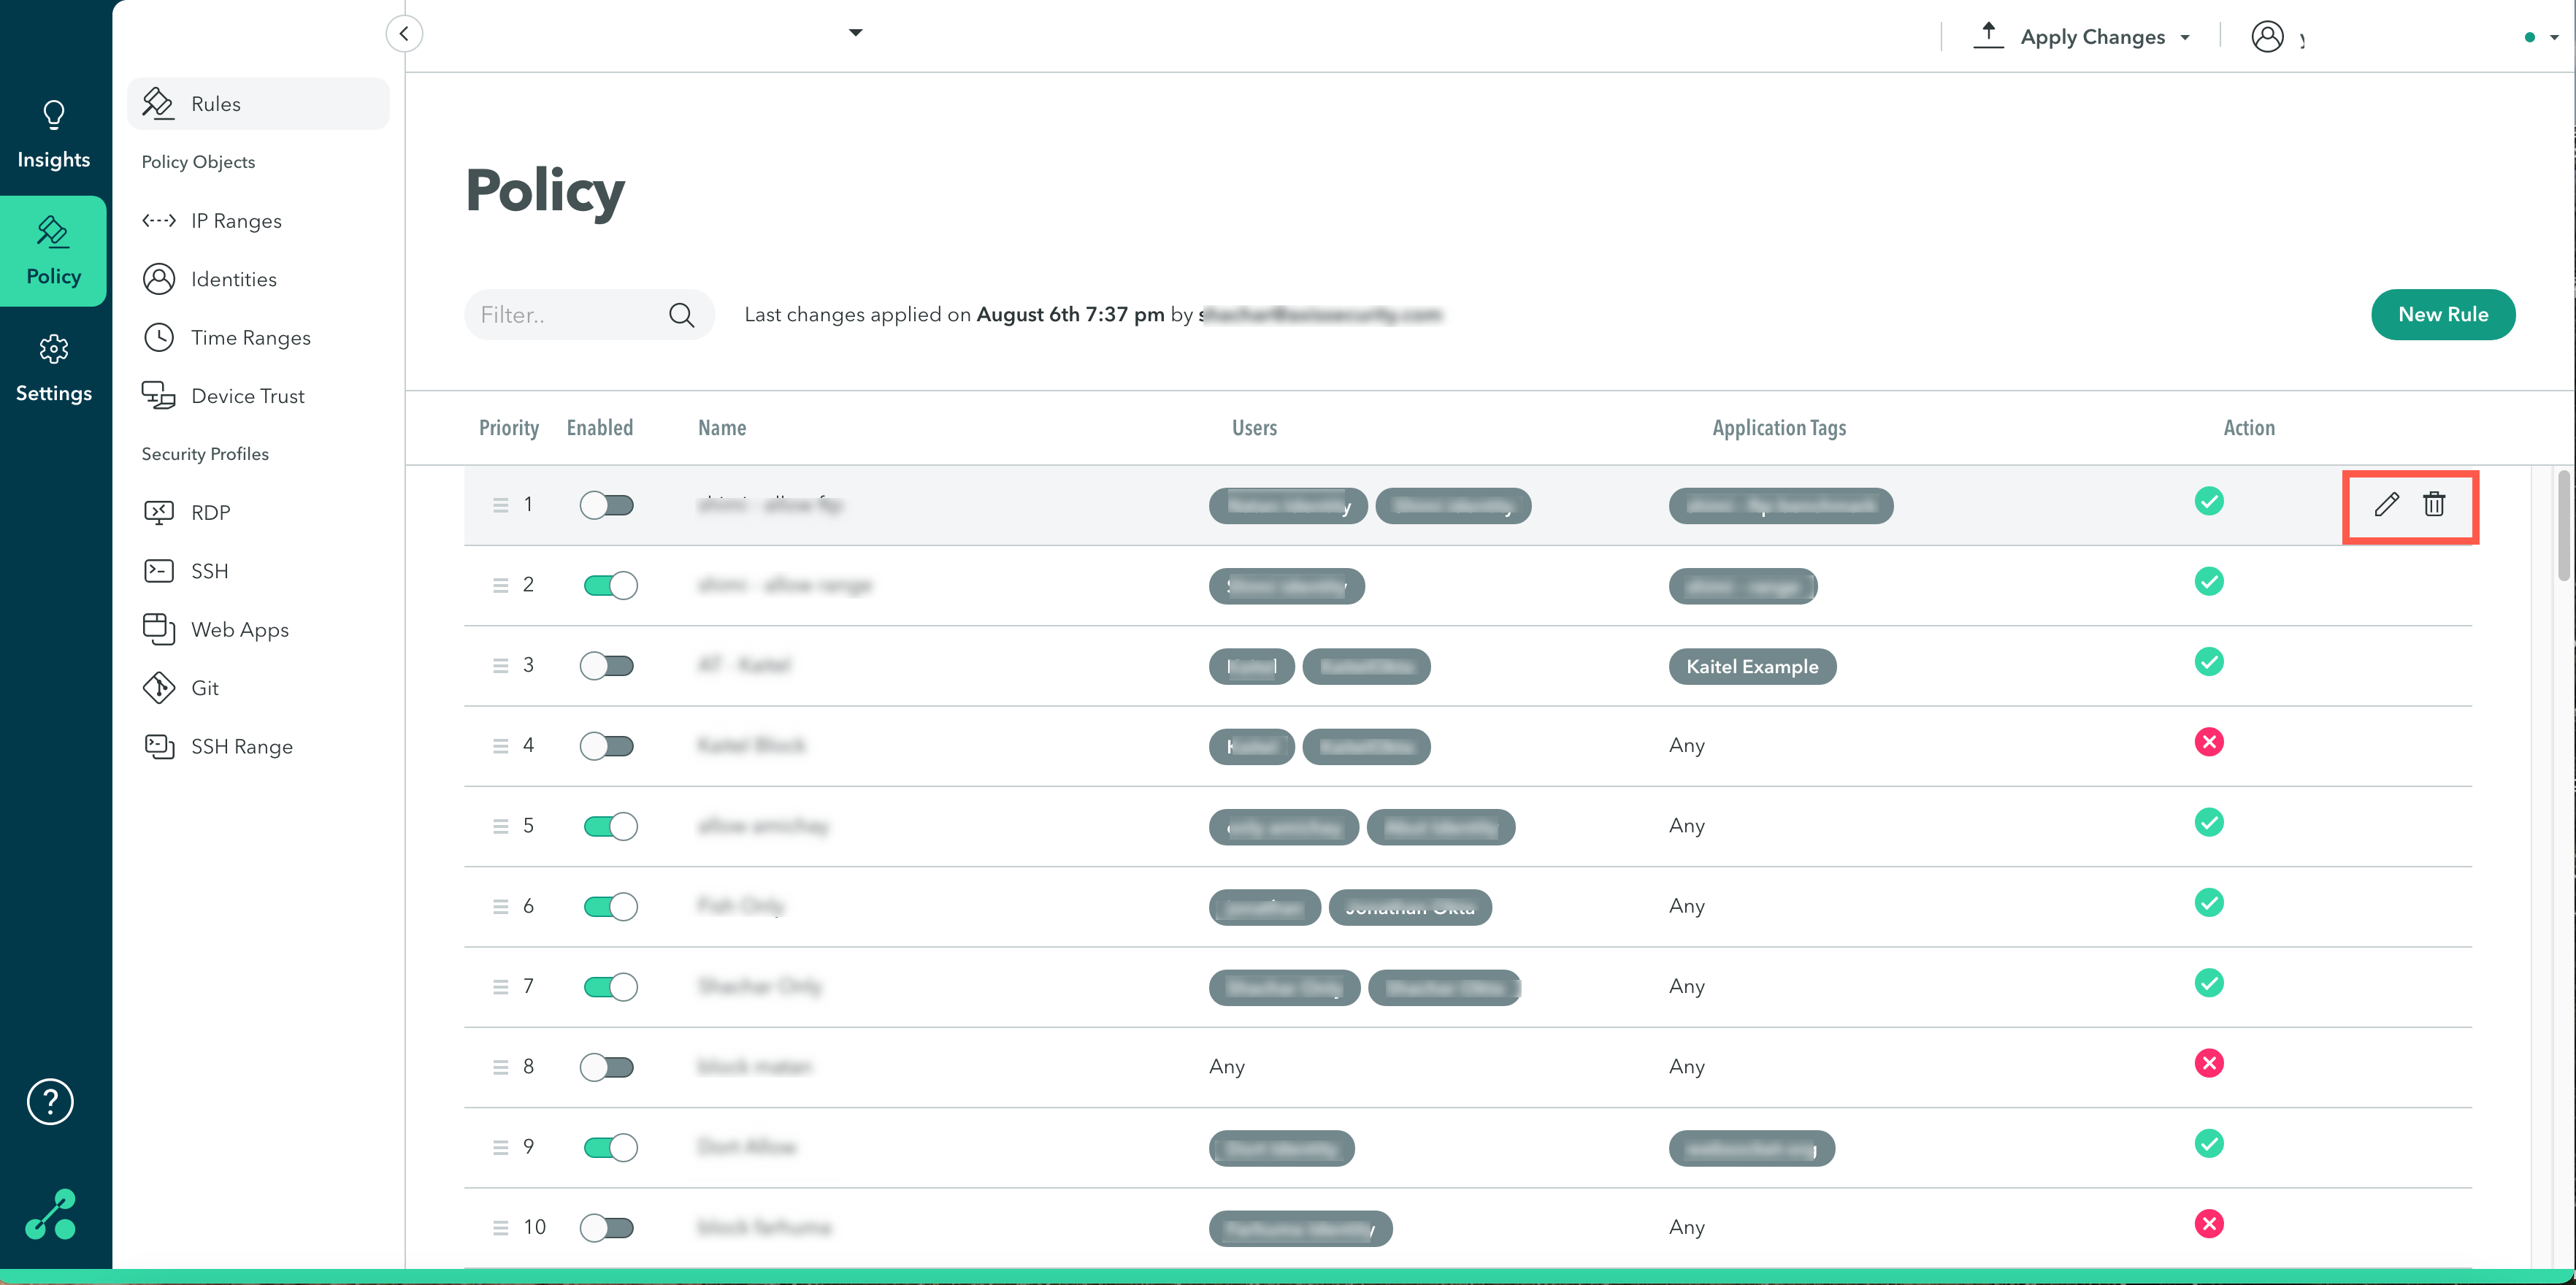Open the user account avatar icon

(x=2267, y=37)
